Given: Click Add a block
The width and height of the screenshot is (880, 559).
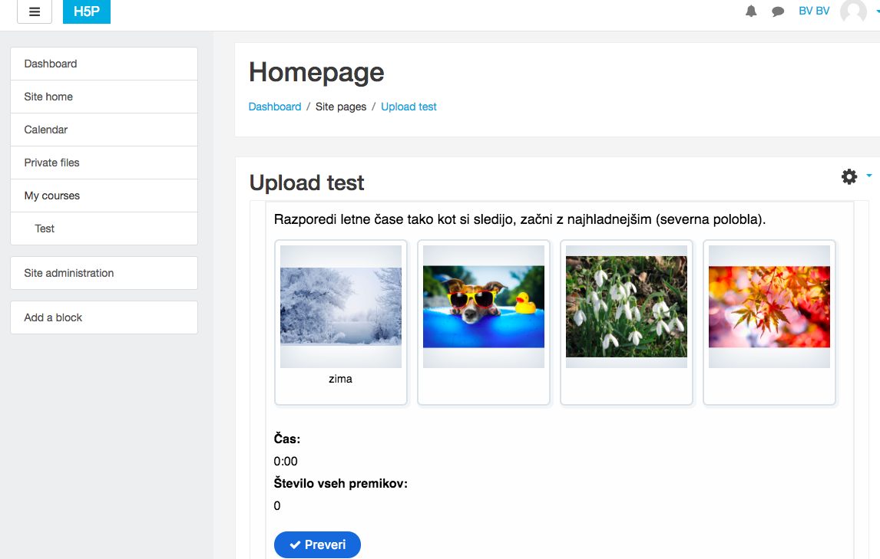Looking at the screenshot, I should (104, 317).
